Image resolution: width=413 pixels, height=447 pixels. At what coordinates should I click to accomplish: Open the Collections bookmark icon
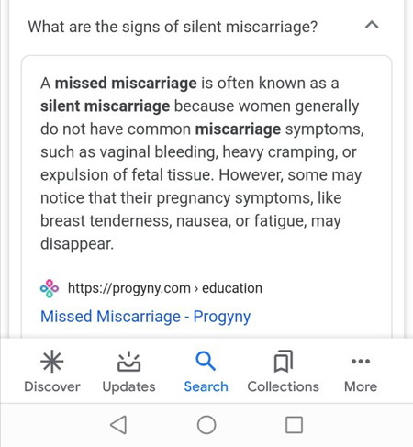[x=284, y=362]
